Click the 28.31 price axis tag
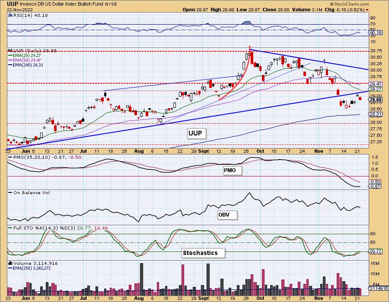Image resolution: width=389 pixels, height=302 pixels. point(376,114)
